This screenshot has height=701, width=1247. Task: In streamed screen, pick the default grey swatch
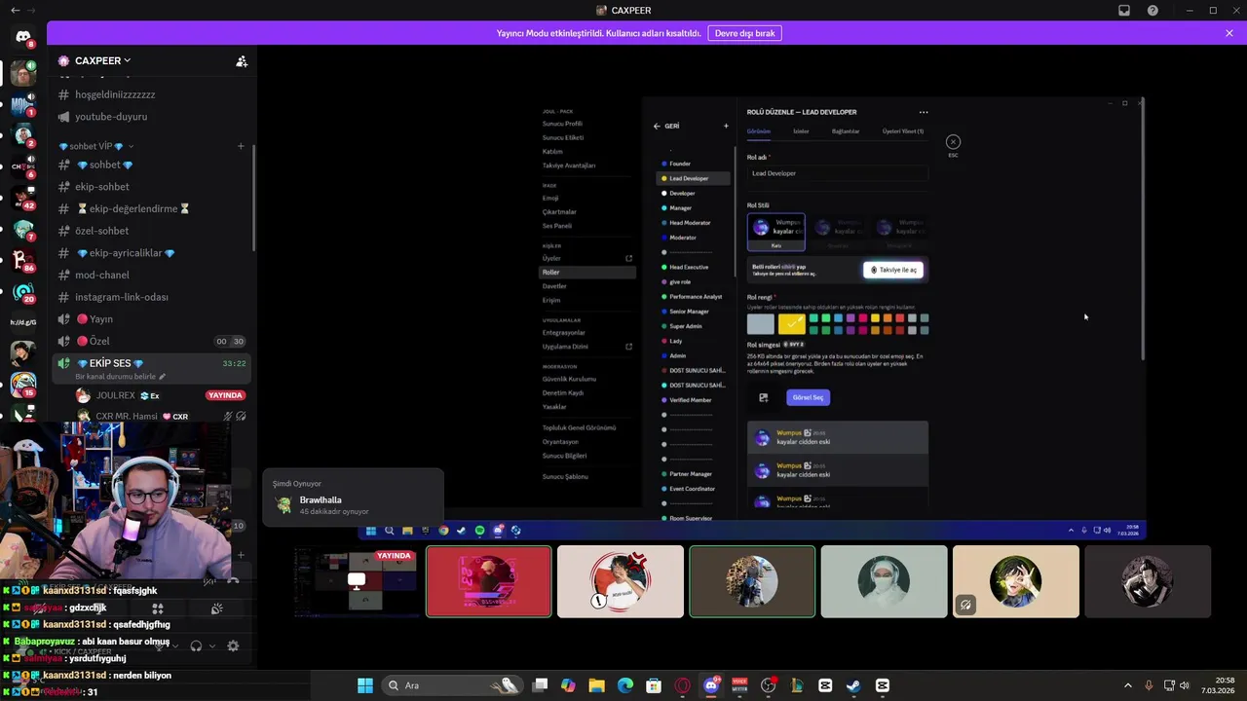(x=761, y=323)
